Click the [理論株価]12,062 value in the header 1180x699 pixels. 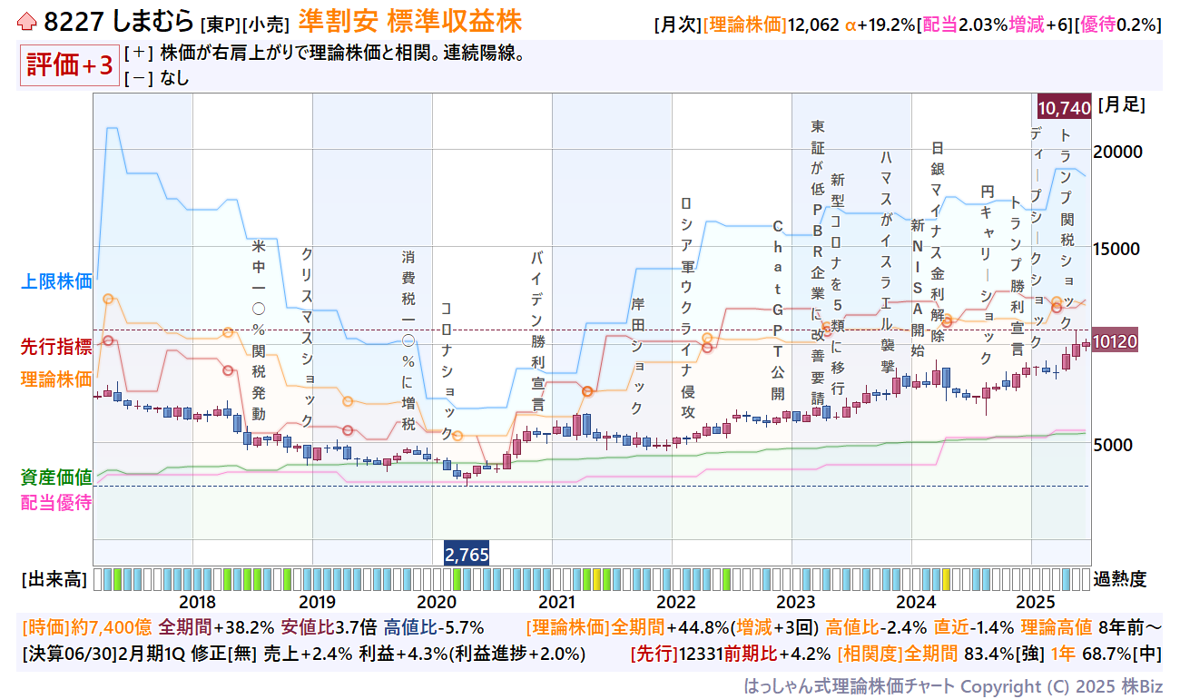(x=771, y=25)
